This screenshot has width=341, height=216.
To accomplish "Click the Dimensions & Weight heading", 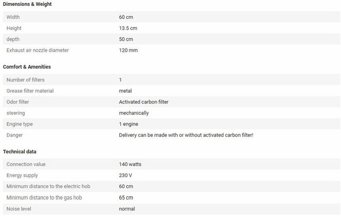I will pyautogui.click(x=27, y=4).
